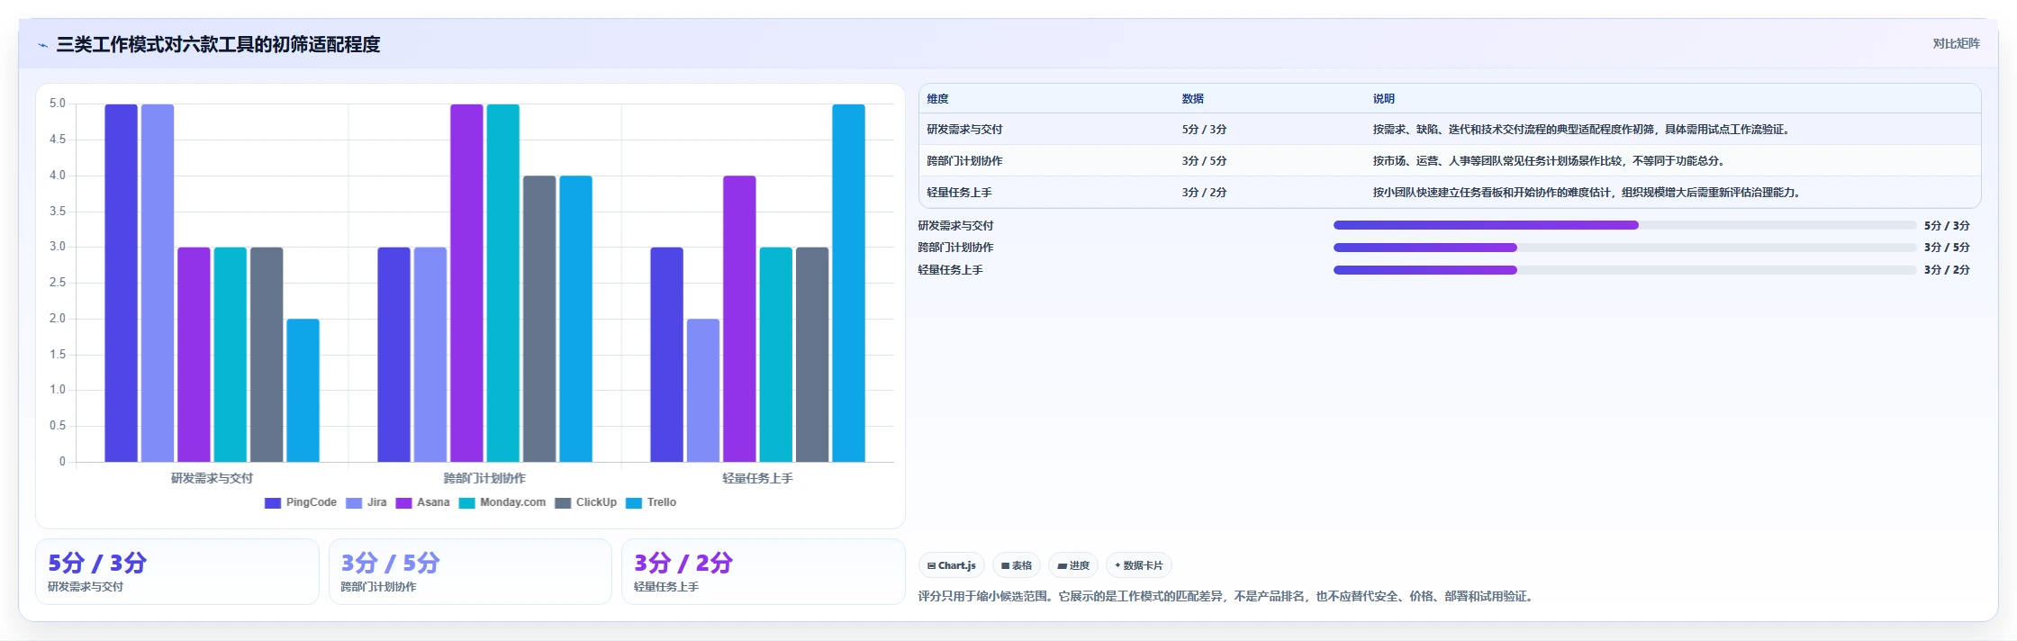Image resolution: width=2017 pixels, height=641 pixels.
Task: Click the panel title 三类工作模式对六款工具的初筛适配程度
Action: [218, 45]
